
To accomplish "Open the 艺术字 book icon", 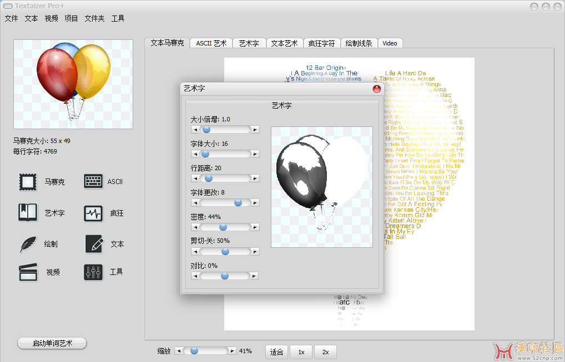I will click(x=28, y=213).
